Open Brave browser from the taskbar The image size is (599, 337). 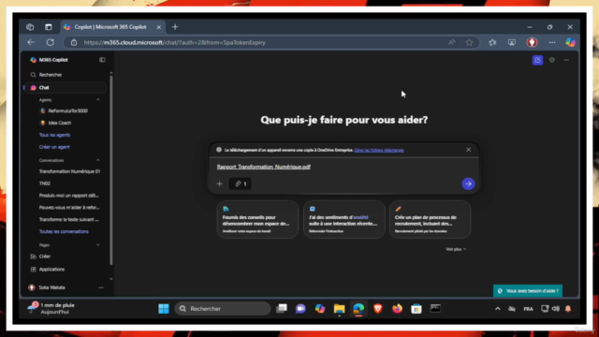pyautogui.click(x=378, y=309)
